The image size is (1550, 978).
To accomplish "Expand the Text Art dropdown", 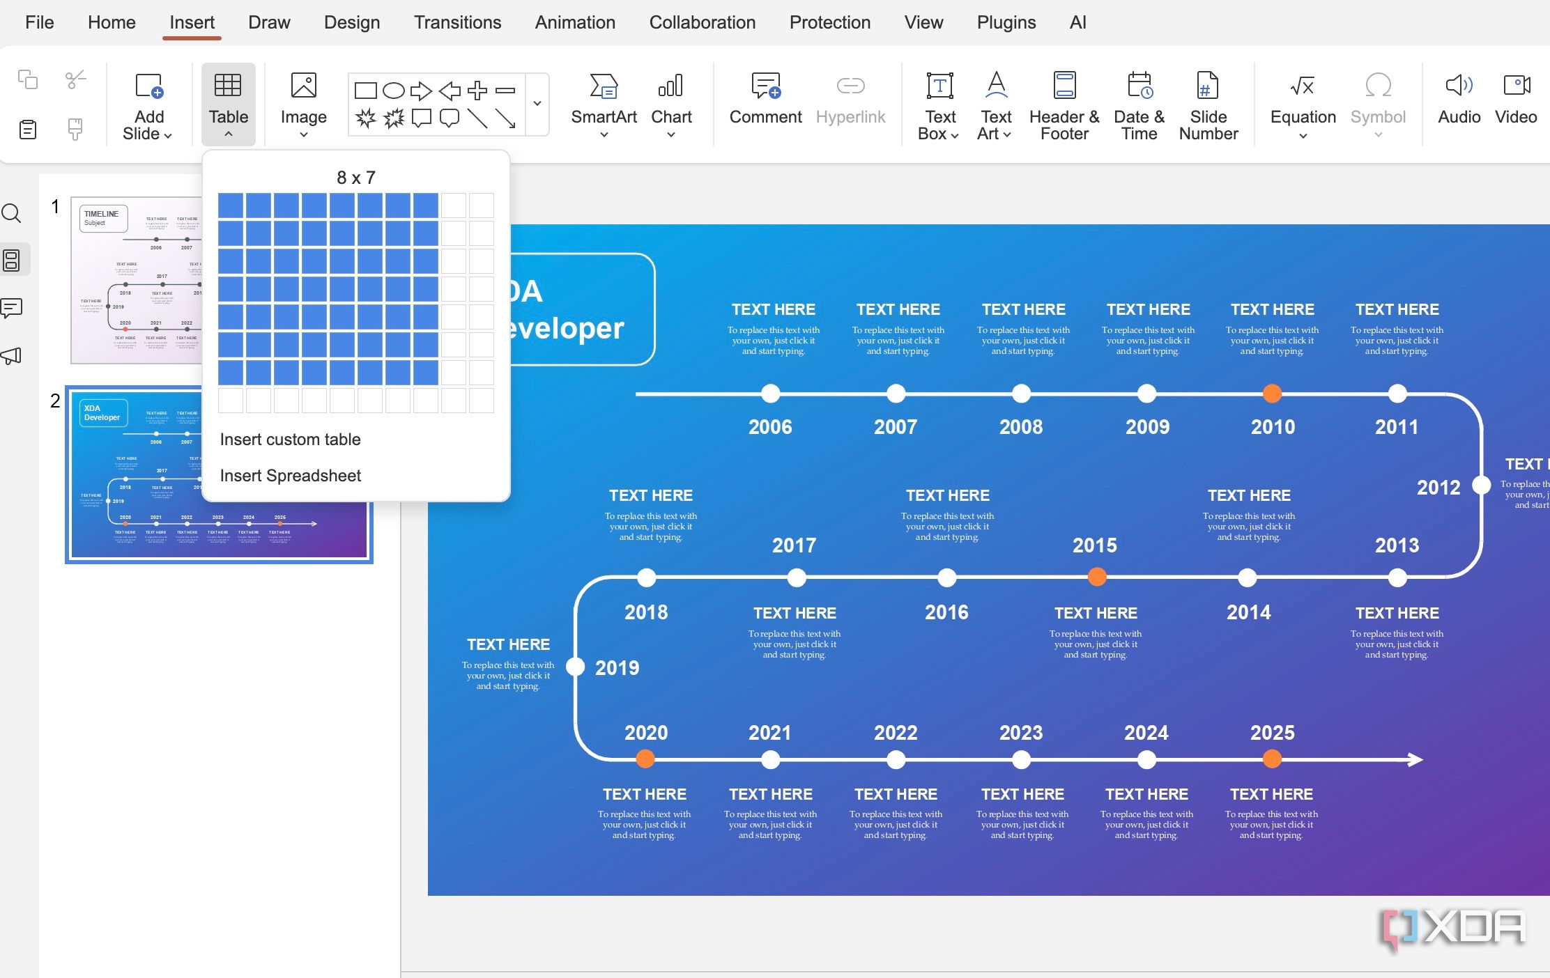I will tap(1006, 134).
